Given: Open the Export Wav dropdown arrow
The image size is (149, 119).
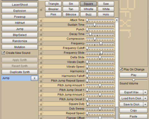Looking at the screenshot, I should pos(145,92).
